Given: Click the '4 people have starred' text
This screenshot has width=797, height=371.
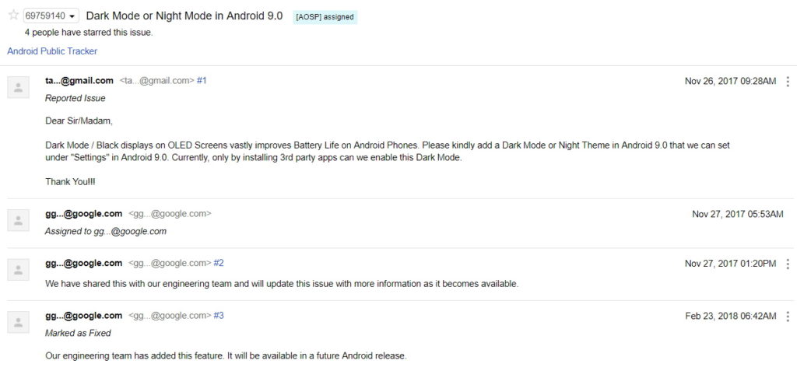Looking at the screenshot, I should point(89,33).
